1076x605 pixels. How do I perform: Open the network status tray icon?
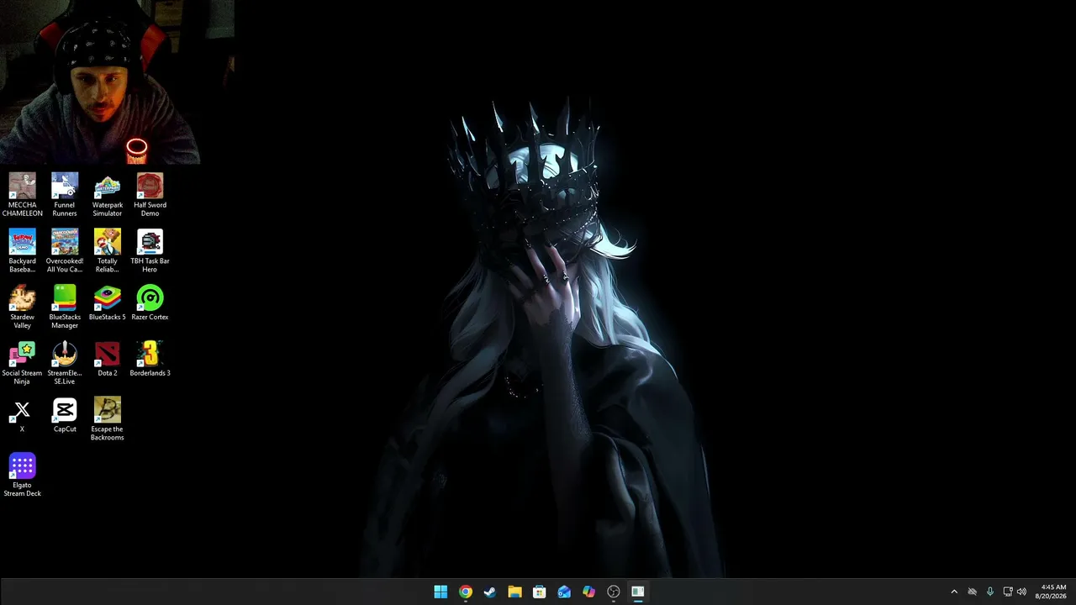click(x=1008, y=592)
